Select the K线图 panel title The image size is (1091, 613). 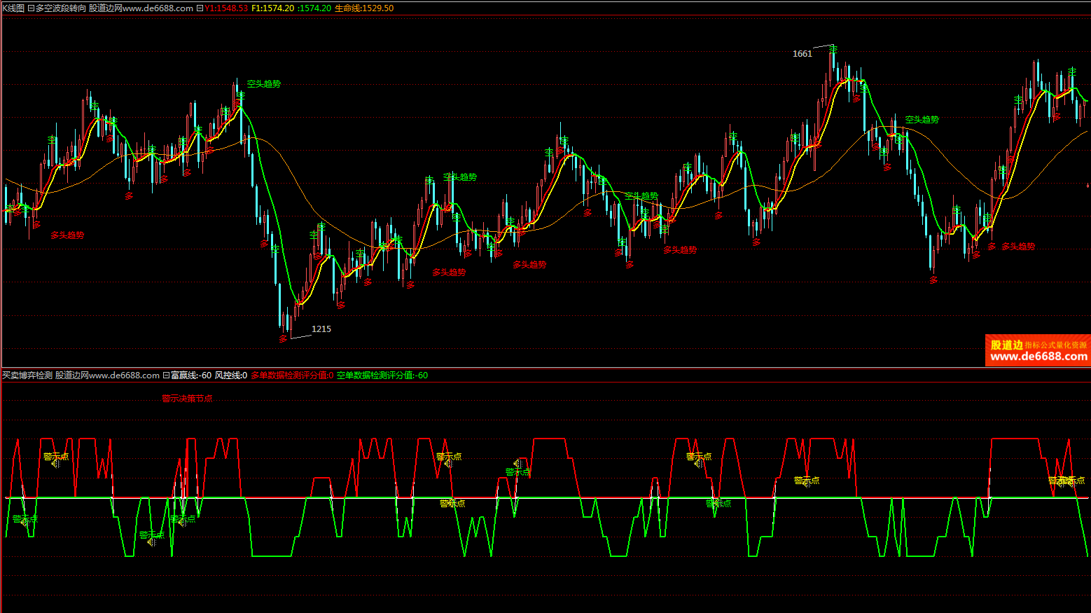point(13,8)
